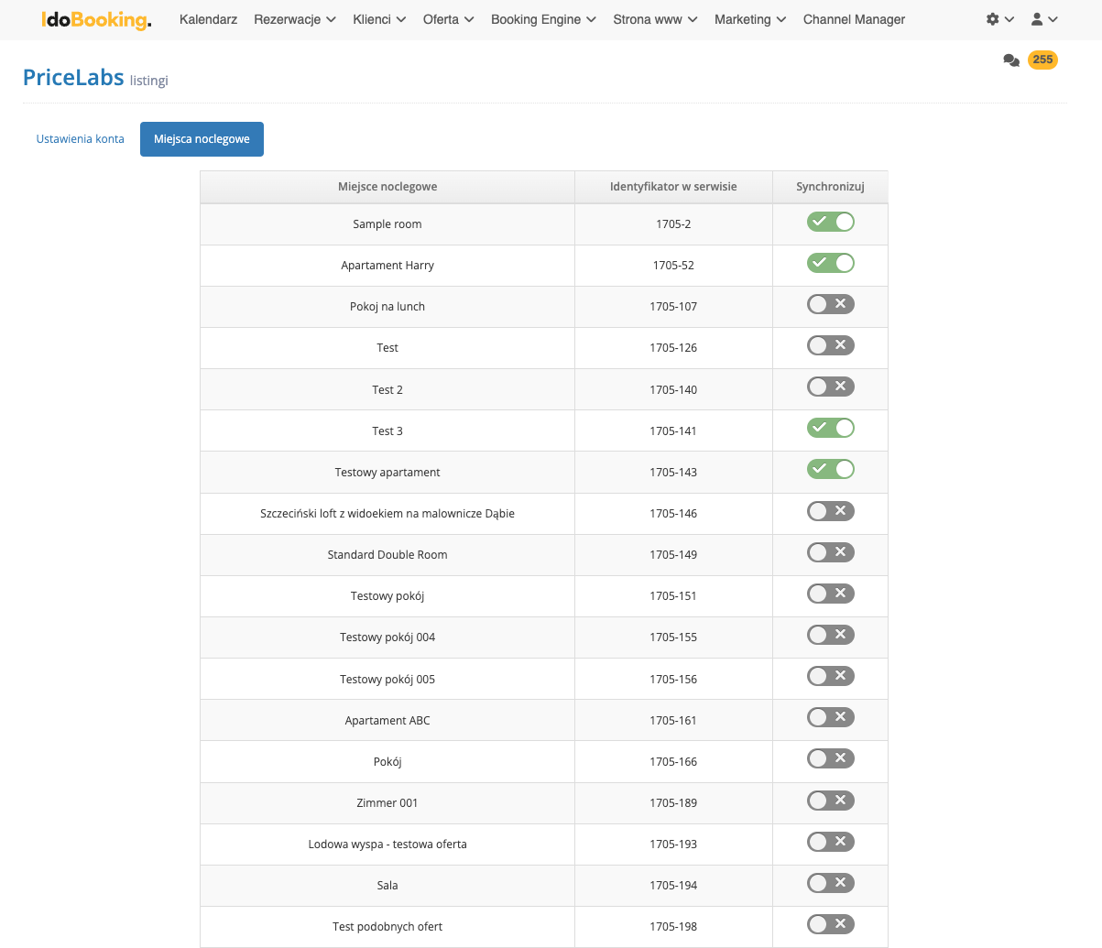Screen dimensions: 1102x948
Task: Click the Synchronizuj column header
Action: [830, 187]
